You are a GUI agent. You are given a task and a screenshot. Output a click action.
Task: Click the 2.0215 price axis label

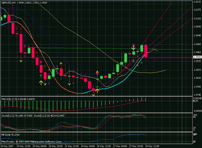197,2
